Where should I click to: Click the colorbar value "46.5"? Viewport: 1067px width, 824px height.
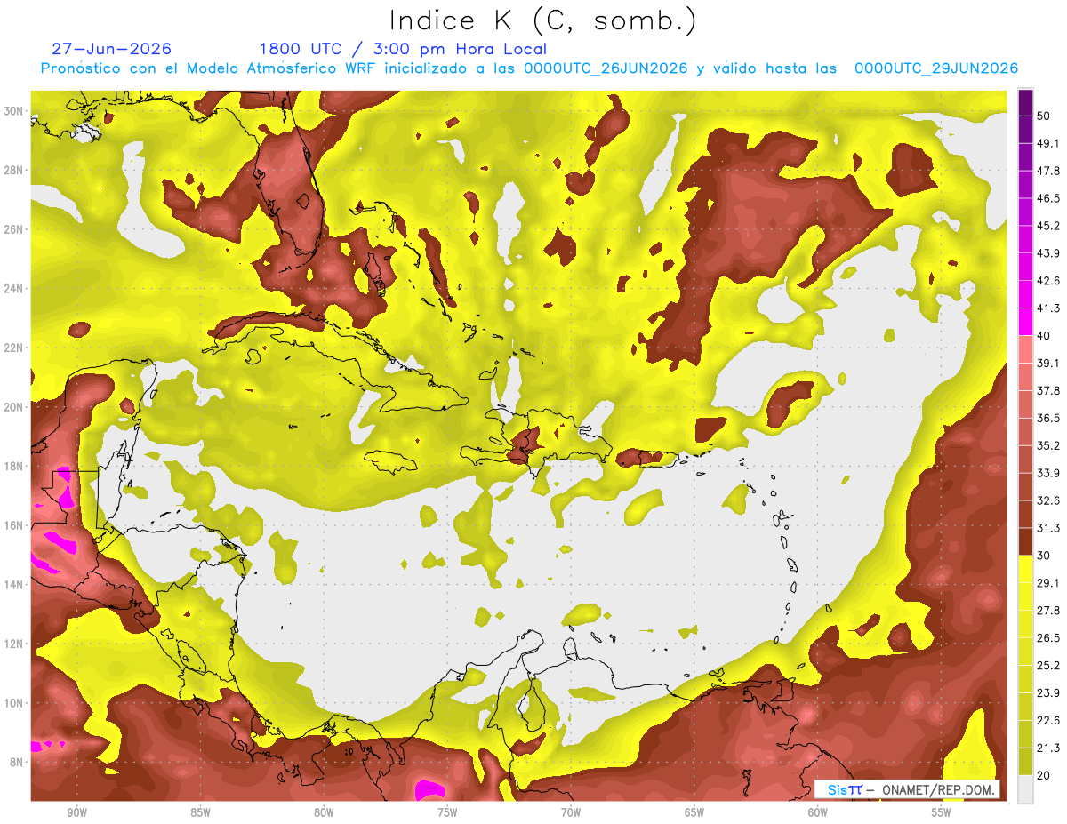coord(1048,198)
